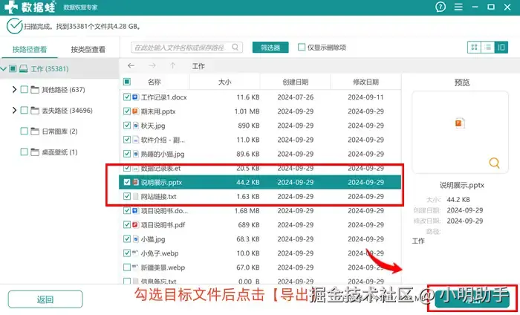Expand the 其他路径 node

14,90
